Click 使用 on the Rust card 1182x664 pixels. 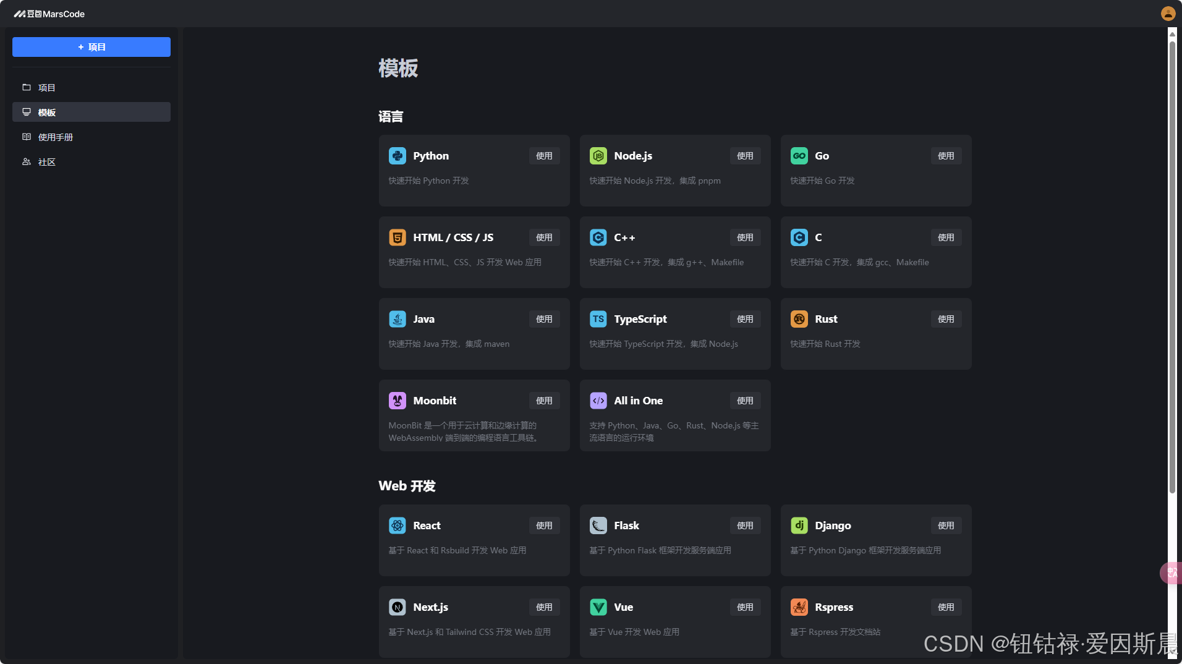coord(946,319)
